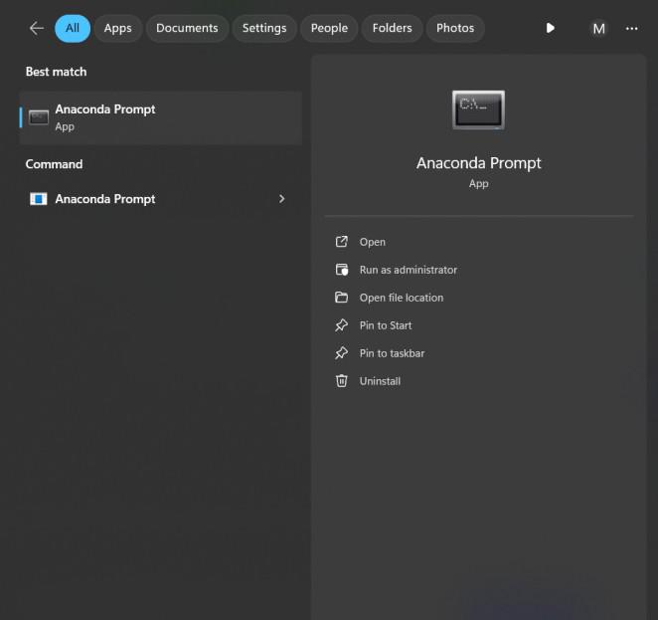658x620 pixels.
Task: Click the Open file location folder icon
Action: tap(342, 298)
